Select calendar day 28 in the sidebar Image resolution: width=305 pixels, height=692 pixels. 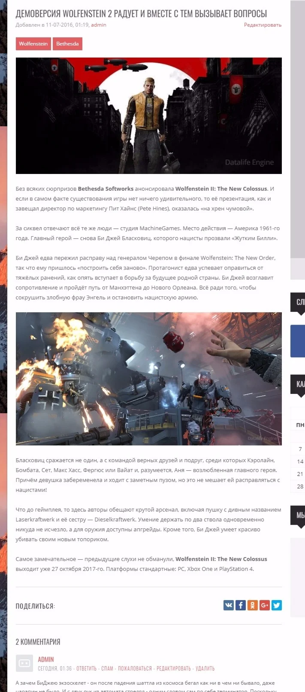[x=300, y=486]
